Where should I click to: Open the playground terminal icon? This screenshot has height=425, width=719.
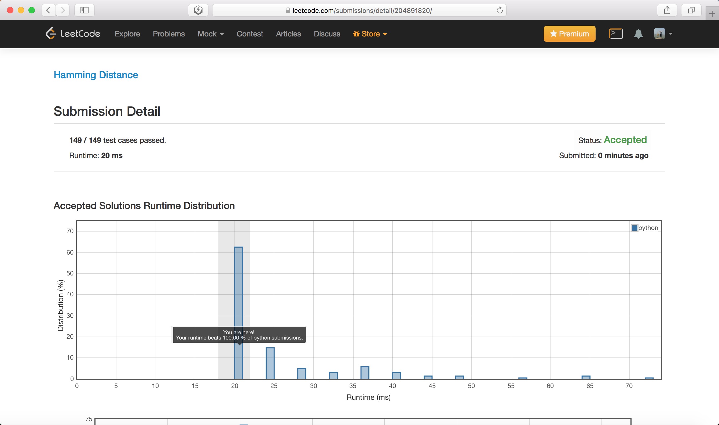coord(615,34)
